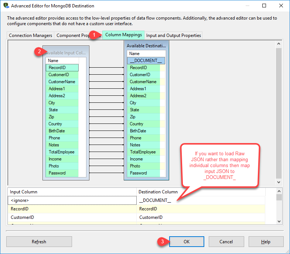Select CustomerName in Available Input Columns

click(x=62, y=82)
